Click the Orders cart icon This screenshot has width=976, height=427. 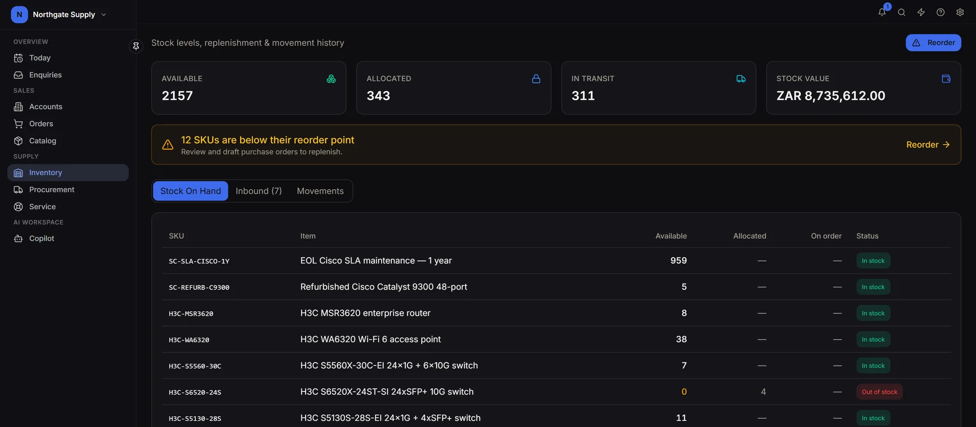(x=19, y=124)
